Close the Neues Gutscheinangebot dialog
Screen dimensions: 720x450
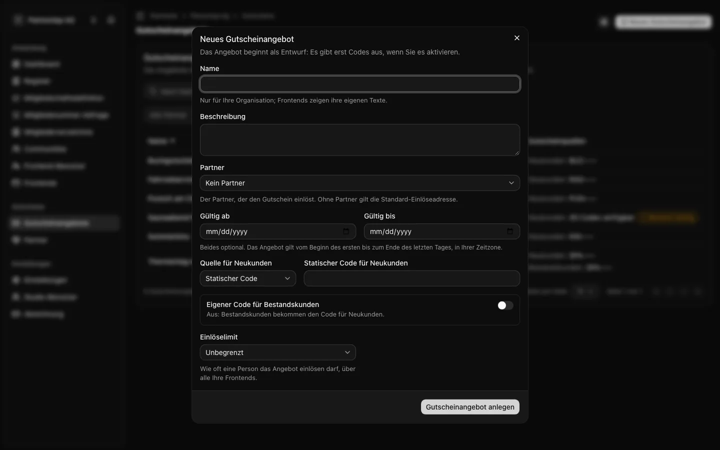(x=517, y=38)
